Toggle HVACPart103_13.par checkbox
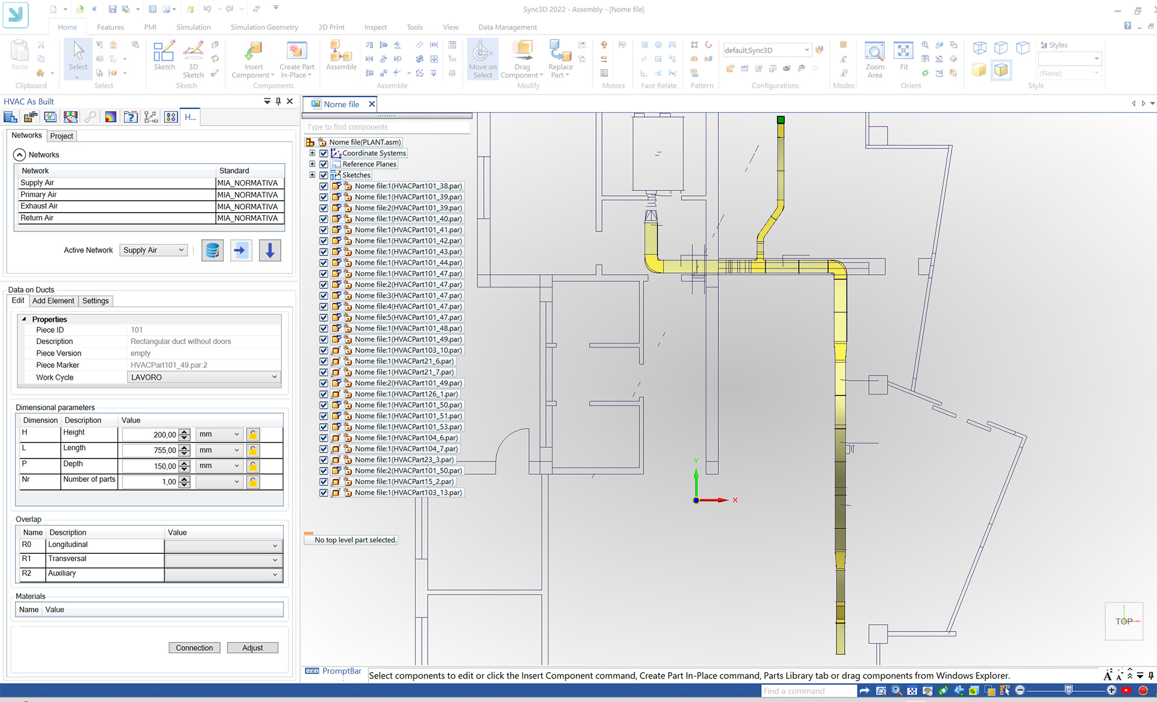 pyautogui.click(x=324, y=492)
